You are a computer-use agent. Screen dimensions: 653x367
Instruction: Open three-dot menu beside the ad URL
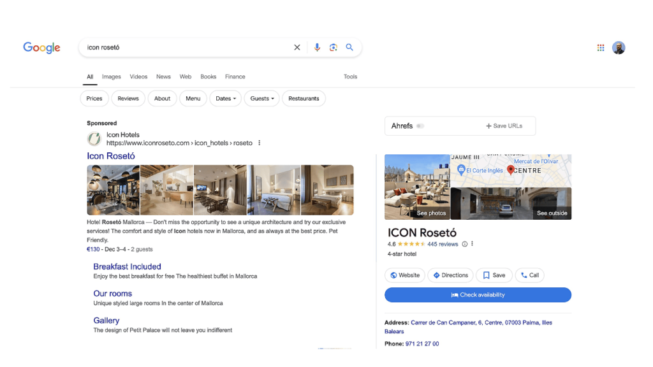click(x=260, y=143)
